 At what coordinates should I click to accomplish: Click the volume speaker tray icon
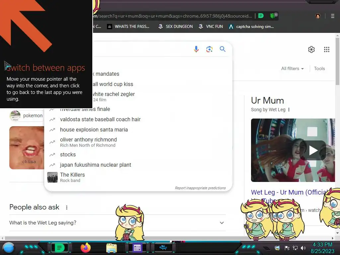(303, 248)
